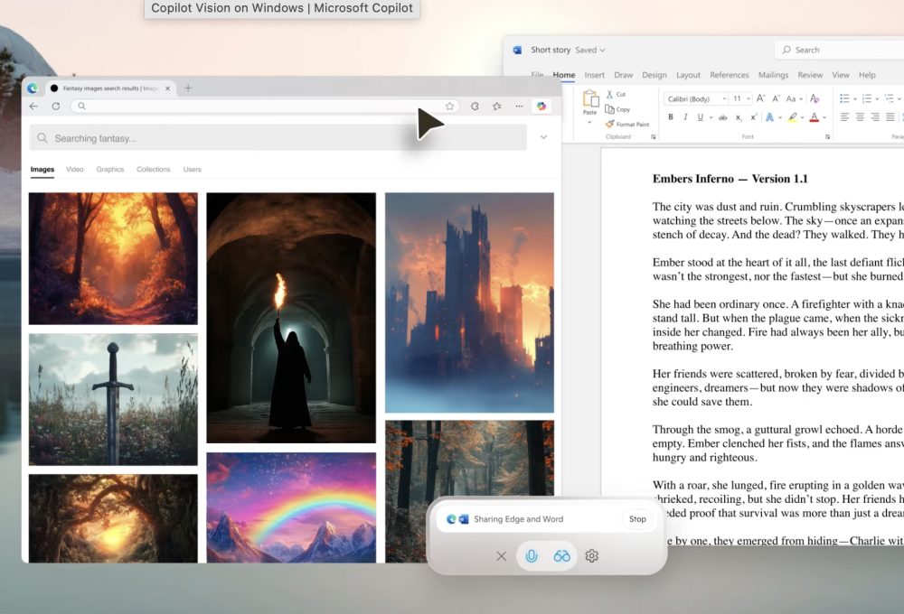This screenshot has width=904, height=614.
Task: Insert a numbered list in Word
Action: click(x=867, y=98)
